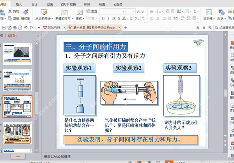Click the Save icon in quick toolbar
Image resolution: width=234 pixels, height=163 pixels.
[4, 28]
